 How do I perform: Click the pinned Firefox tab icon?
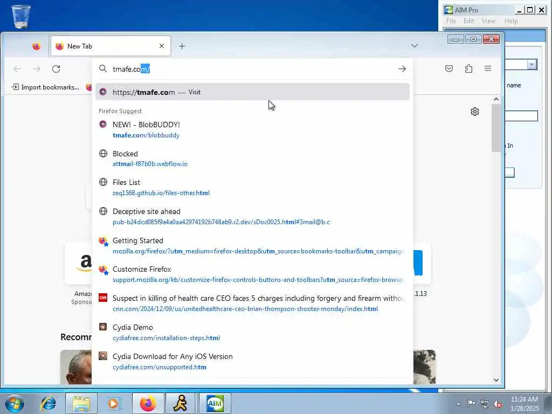(36, 46)
